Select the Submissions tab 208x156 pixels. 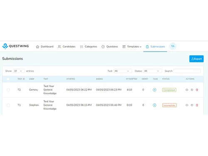tap(155, 47)
